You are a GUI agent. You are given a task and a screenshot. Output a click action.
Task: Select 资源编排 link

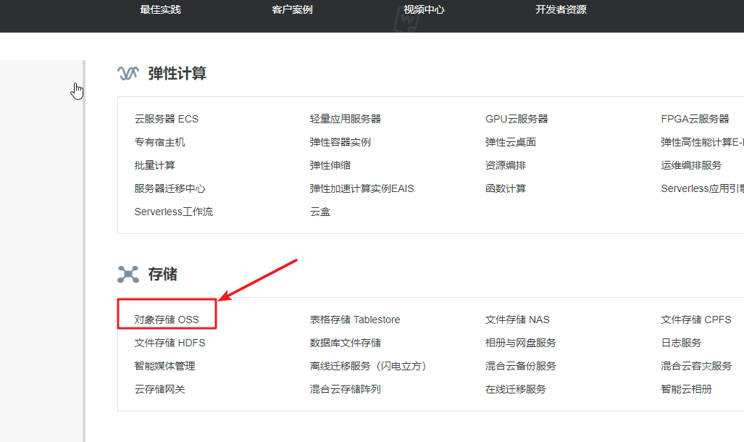[x=506, y=166]
